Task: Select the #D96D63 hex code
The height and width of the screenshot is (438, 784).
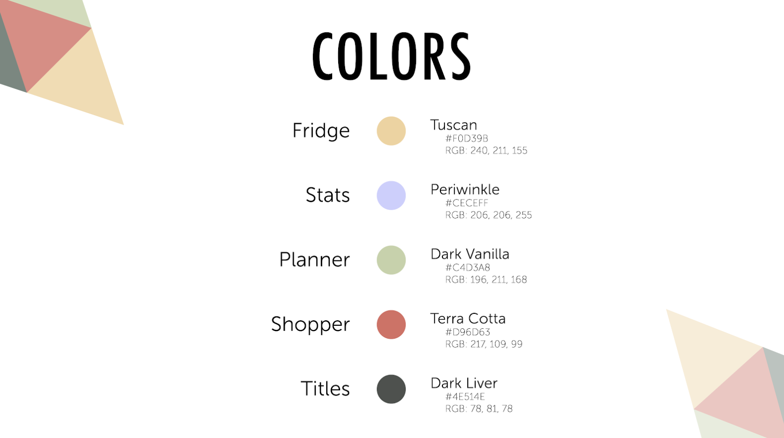Action: (x=468, y=332)
